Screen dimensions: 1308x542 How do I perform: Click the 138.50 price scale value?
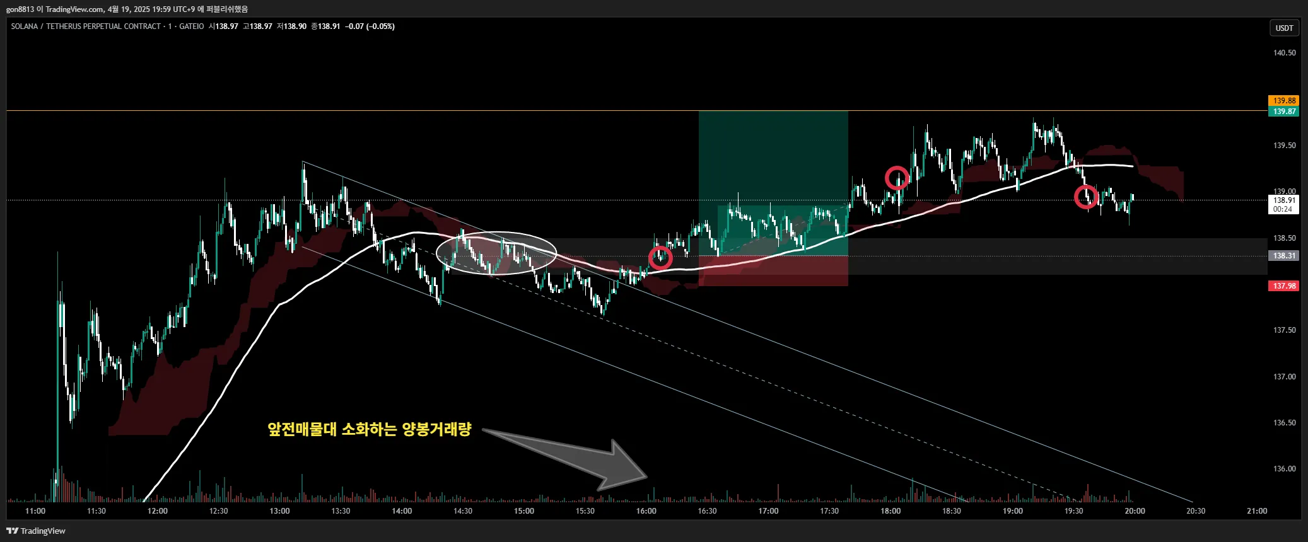click(1284, 238)
